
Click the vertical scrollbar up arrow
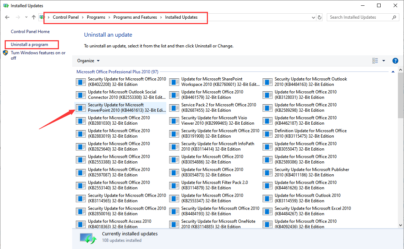pyautogui.click(x=400, y=70)
